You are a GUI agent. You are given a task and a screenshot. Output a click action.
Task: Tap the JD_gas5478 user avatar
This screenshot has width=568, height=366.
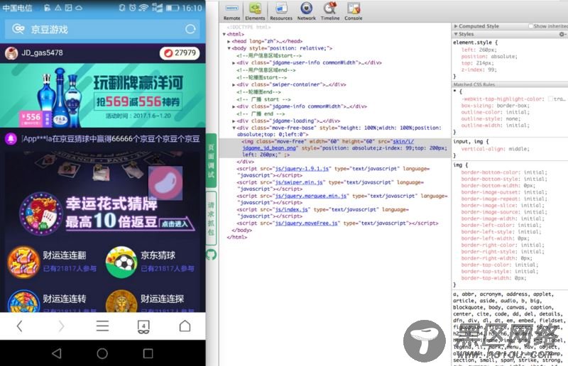pos(11,53)
